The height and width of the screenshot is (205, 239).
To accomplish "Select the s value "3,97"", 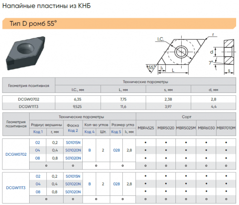I will tap(168, 106).
